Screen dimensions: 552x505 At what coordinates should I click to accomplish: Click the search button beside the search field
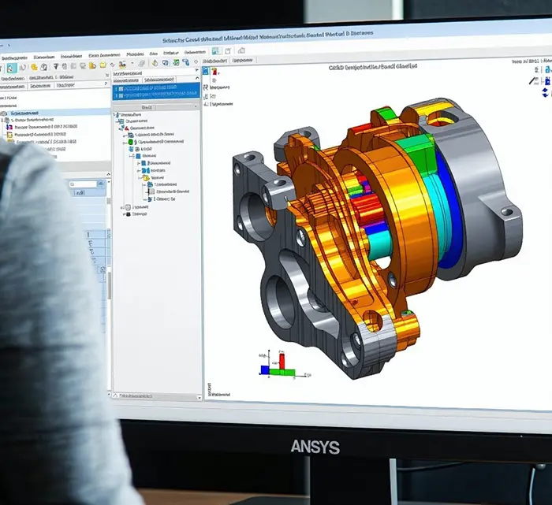click(x=103, y=185)
